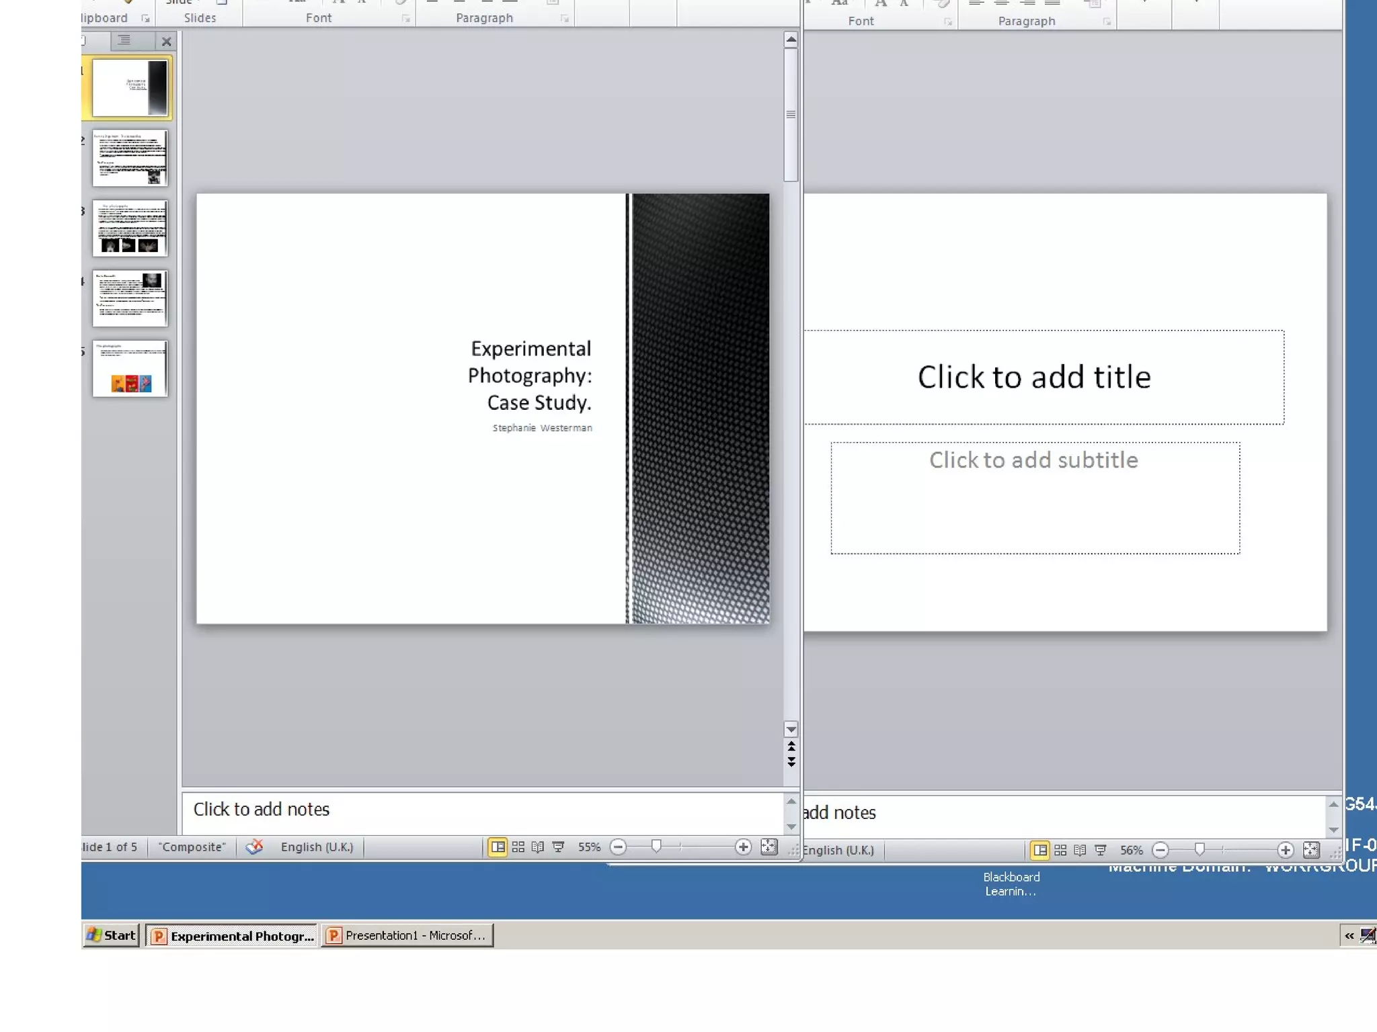1377x1032 pixels.
Task: Click zoom in plus in left window
Action: 743,847
